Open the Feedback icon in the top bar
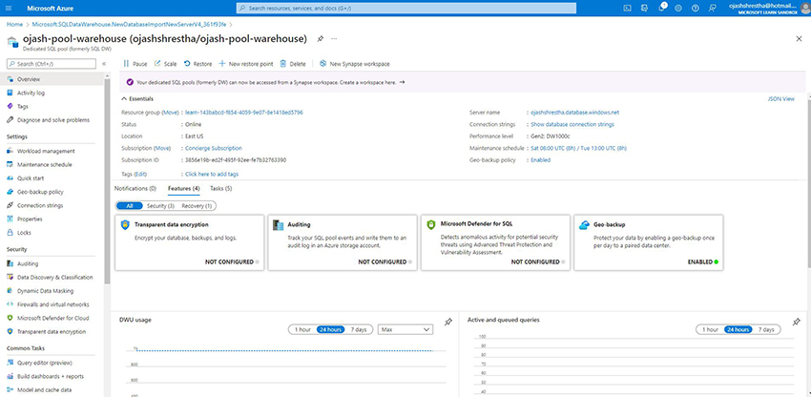 tap(712, 8)
